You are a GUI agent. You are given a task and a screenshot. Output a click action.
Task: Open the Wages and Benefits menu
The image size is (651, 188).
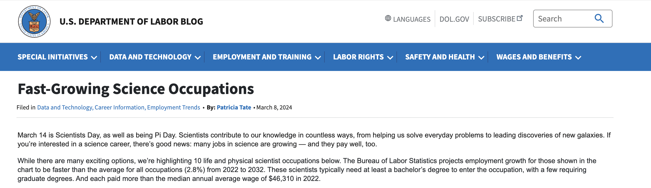coord(534,57)
